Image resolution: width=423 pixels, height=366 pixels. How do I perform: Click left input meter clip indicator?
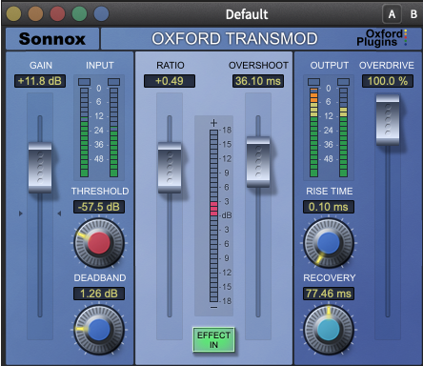point(84,82)
